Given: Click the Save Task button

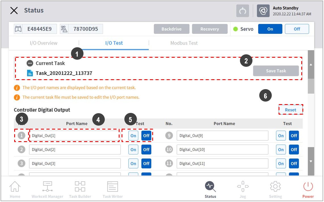Looking at the screenshot, I should coord(276,71).
